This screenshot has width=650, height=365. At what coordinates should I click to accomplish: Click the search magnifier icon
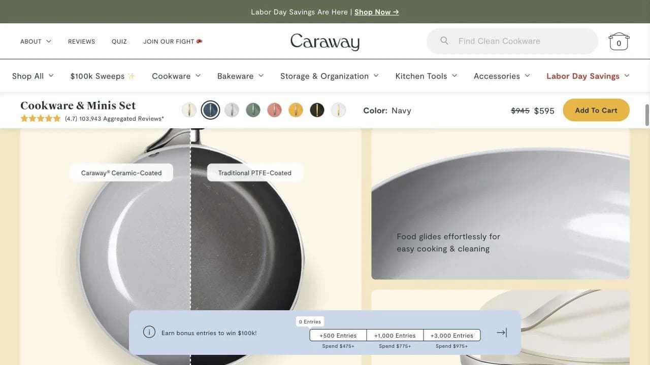(x=444, y=41)
